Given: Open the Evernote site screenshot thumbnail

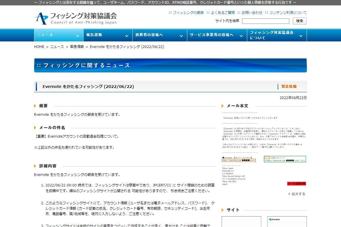Looking at the screenshot, I should (x=287, y=222).
